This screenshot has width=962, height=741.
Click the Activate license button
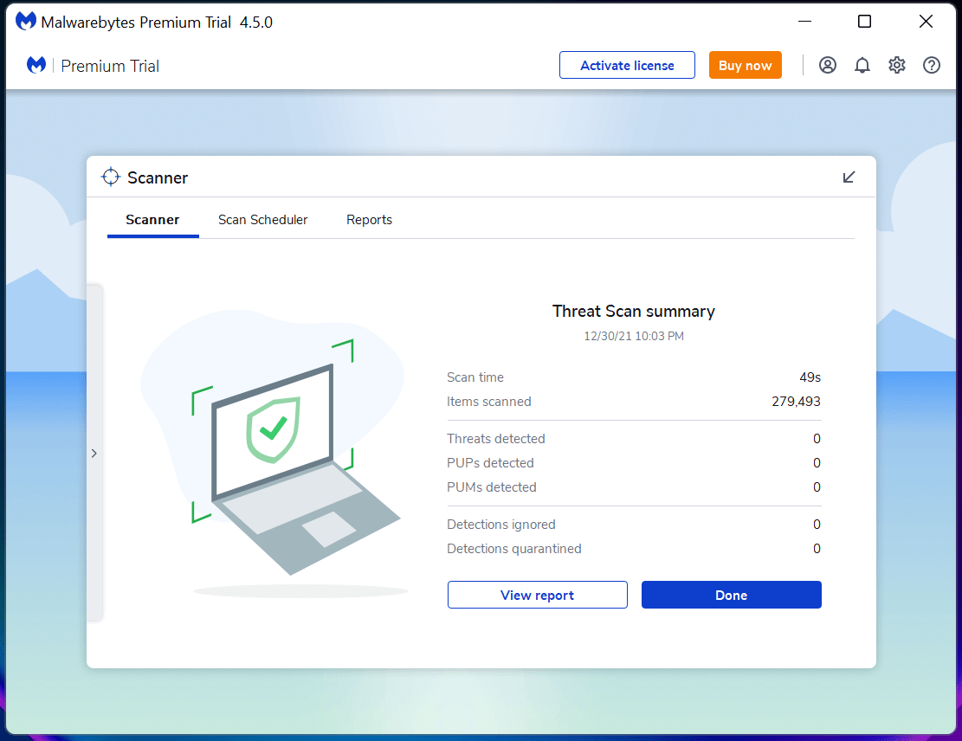coord(627,65)
